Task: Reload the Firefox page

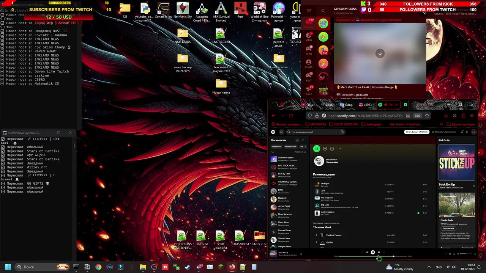Action: coord(291,116)
